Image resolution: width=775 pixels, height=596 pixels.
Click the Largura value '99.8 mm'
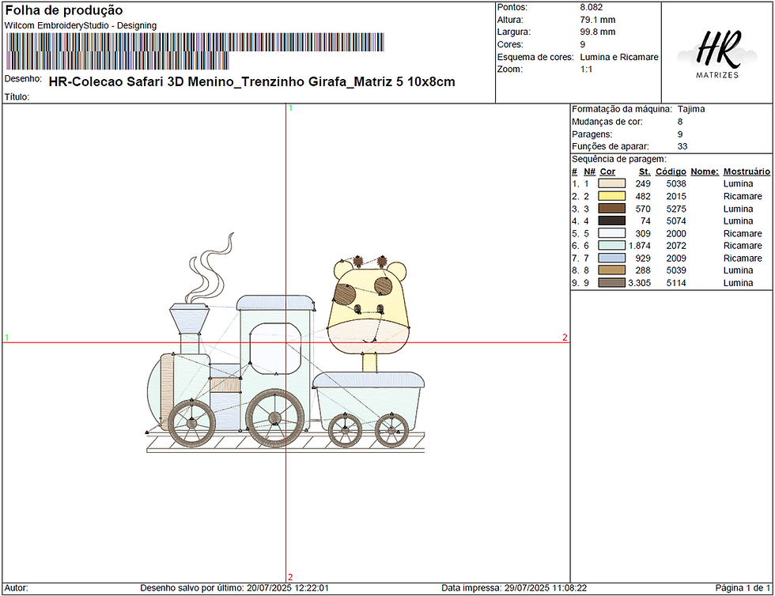(x=598, y=32)
